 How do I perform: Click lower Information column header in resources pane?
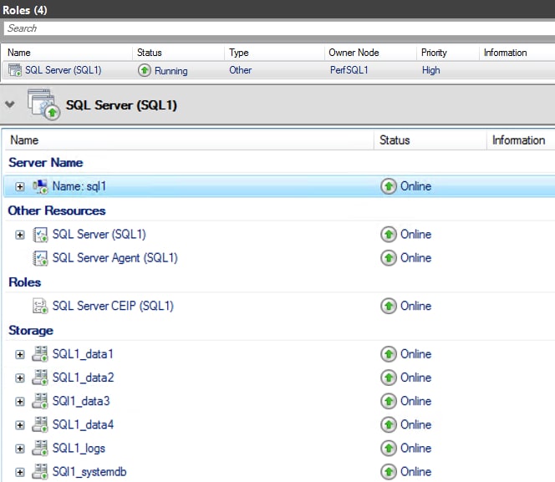(x=521, y=140)
